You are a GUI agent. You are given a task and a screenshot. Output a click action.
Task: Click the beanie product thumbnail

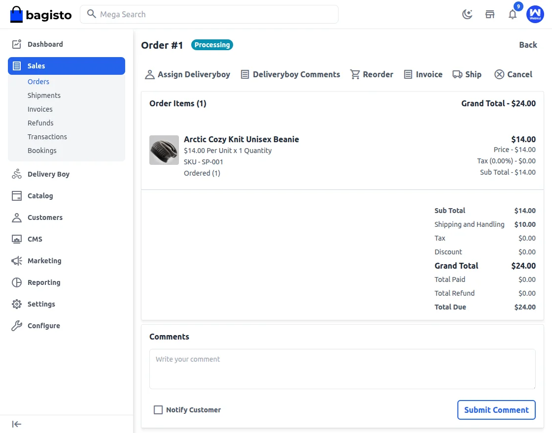click(x=164, y=150)
